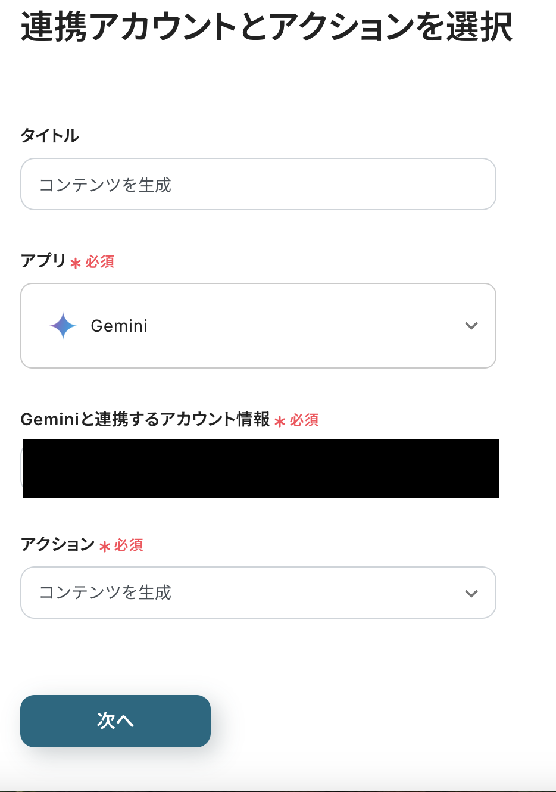Click the 必須 marker next to アカウント情報

(304, 420)
